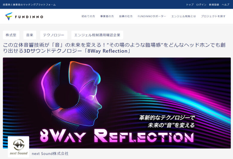Click the FUNDINNO wordmark text

tap(29, 17)
